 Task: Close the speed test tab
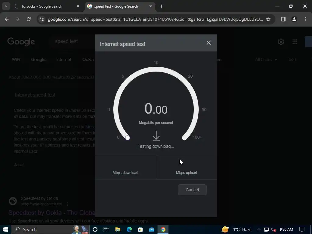tap(151, 6)
